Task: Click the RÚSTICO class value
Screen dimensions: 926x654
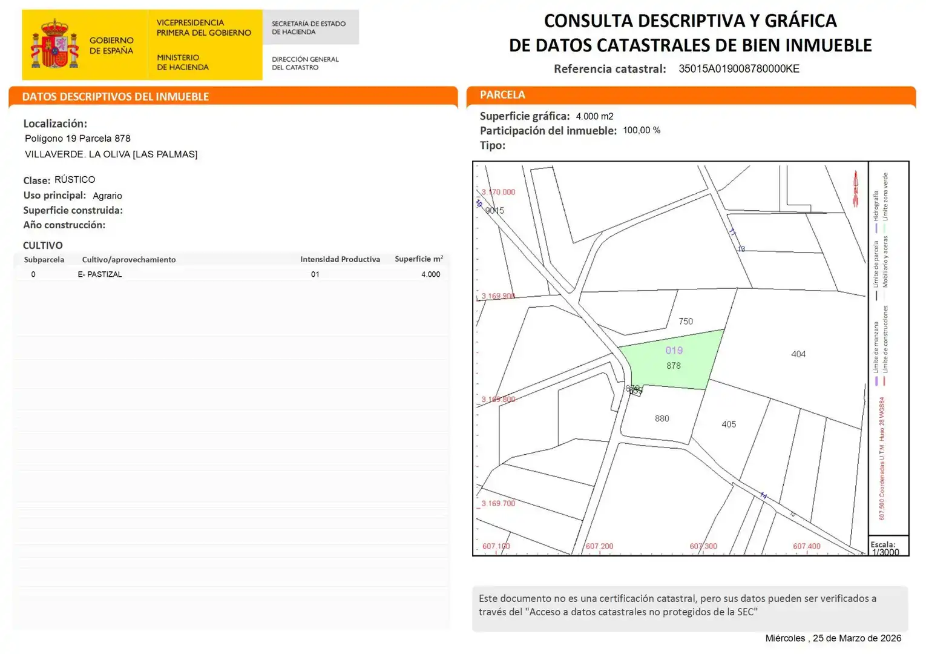Action: pos(75,180)
